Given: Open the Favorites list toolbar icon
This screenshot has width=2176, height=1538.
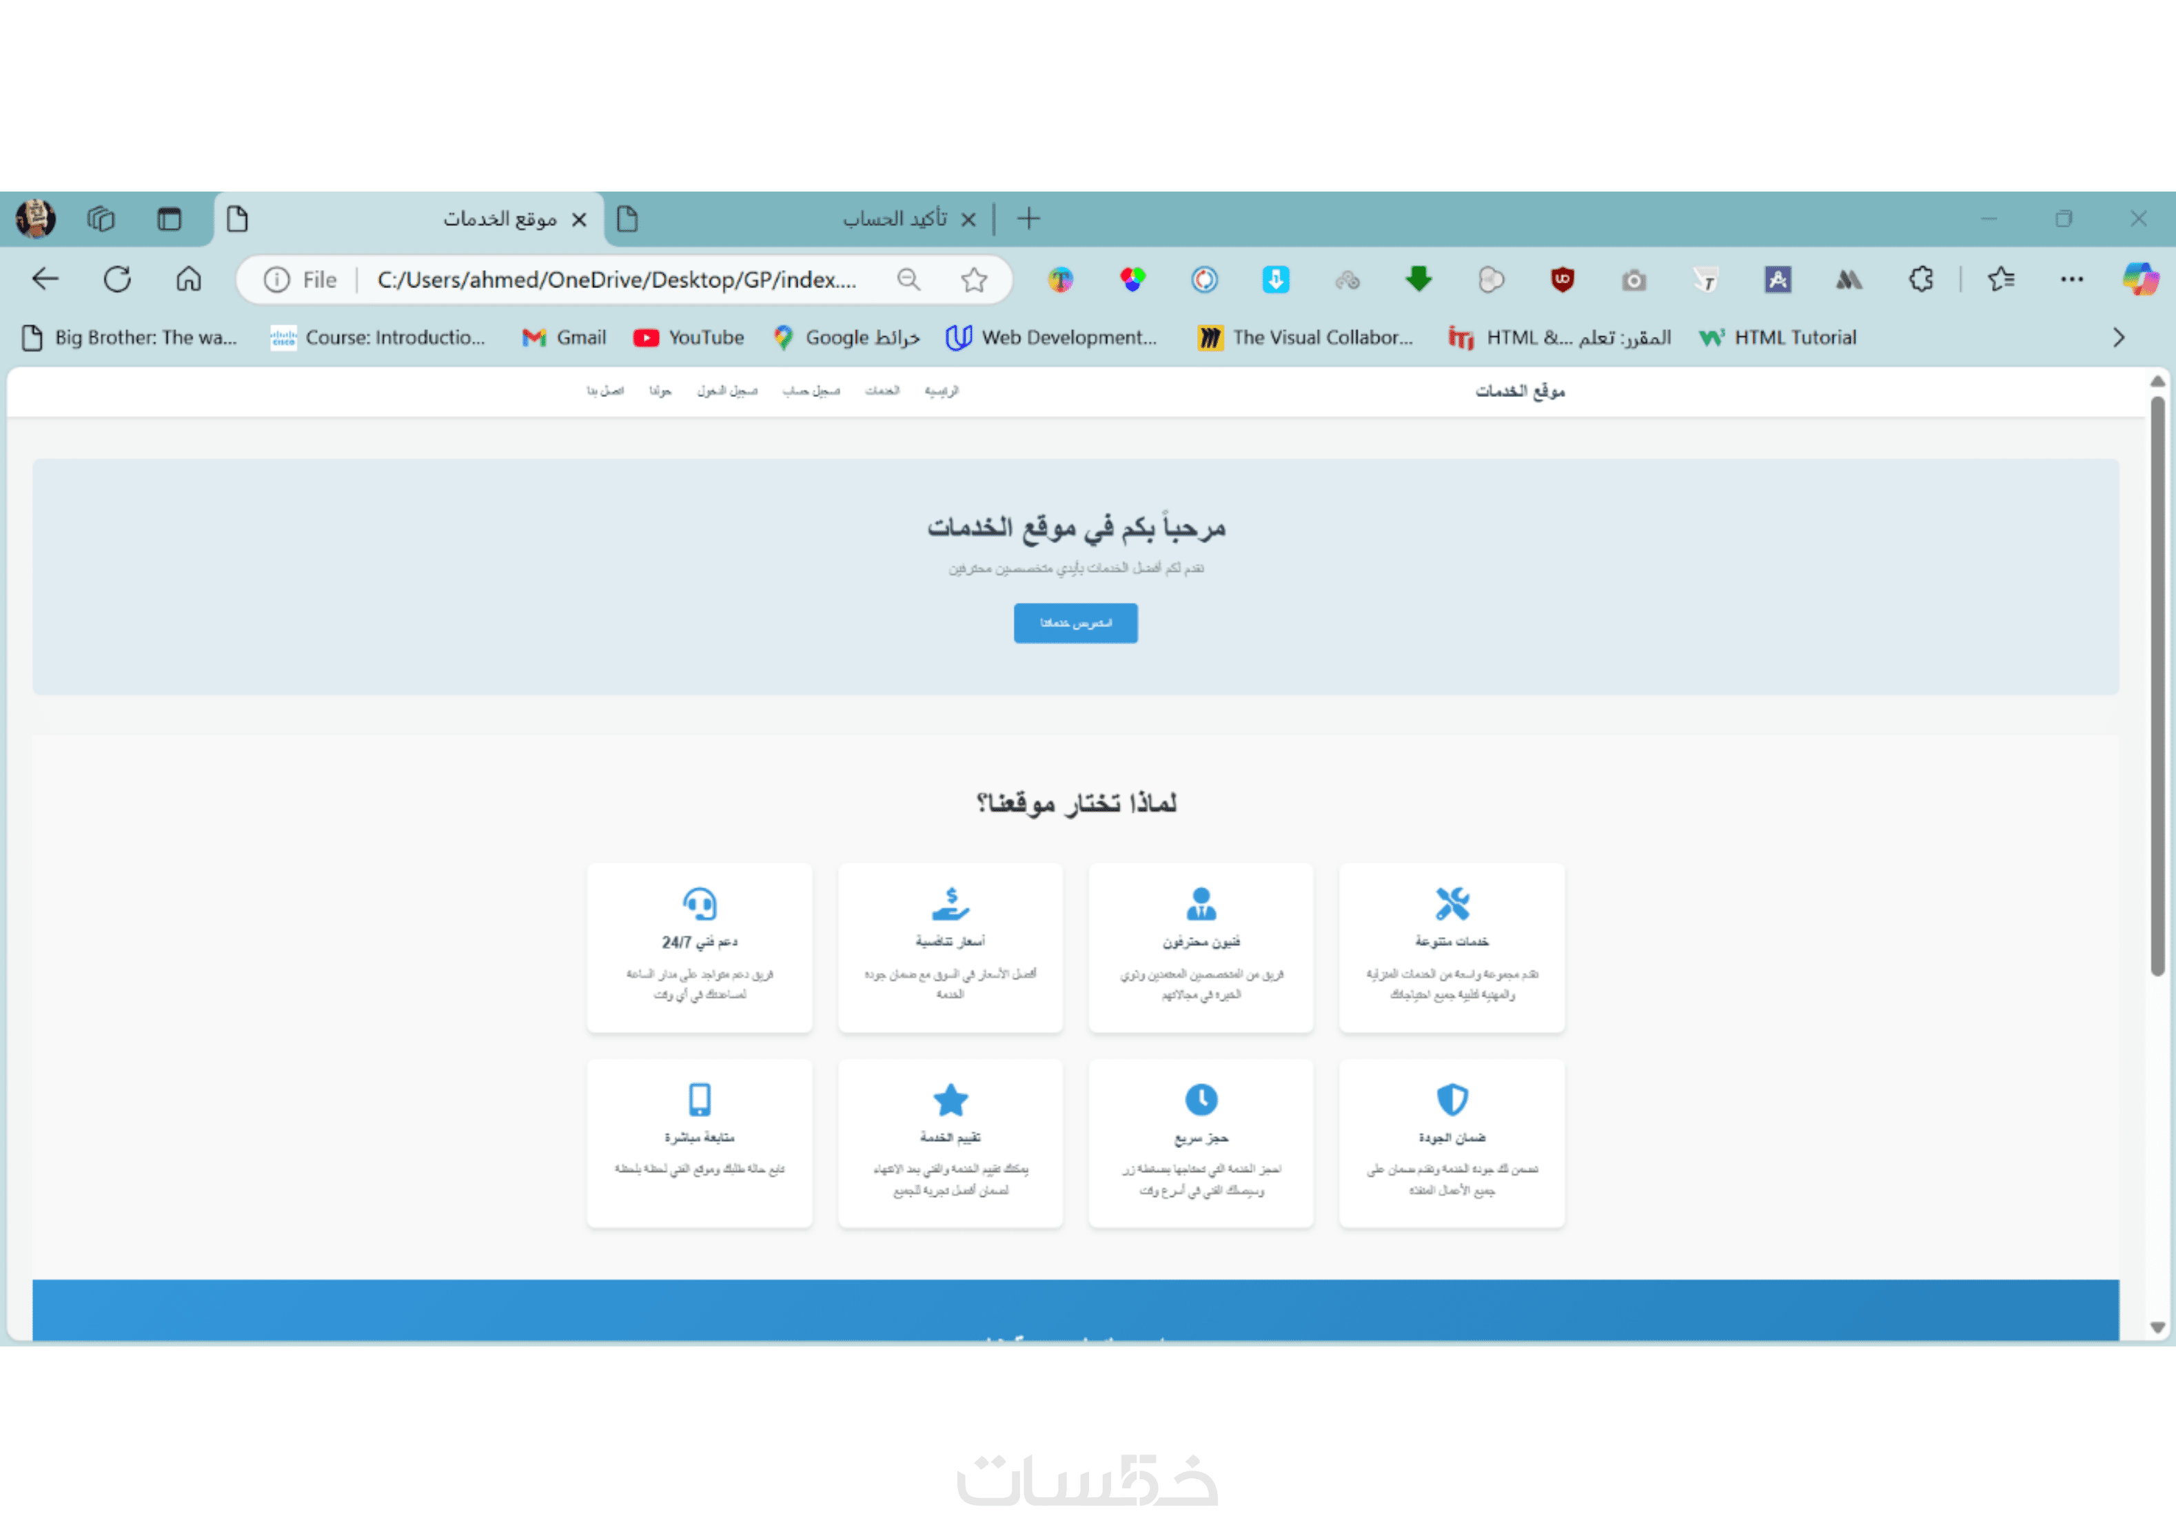Looking at the screenshot, I should click(x=2001, y=280).
